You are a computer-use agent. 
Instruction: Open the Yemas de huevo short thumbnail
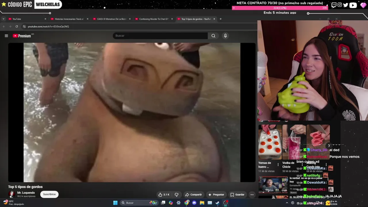pos(270,142)
